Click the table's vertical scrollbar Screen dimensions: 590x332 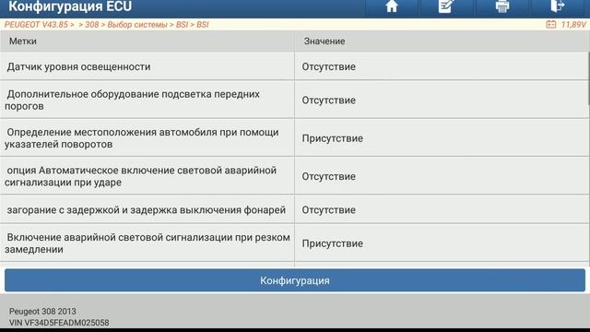[x=588, y=79]
